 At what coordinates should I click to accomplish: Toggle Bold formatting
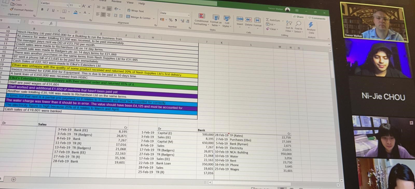click(x=42, y=9)
